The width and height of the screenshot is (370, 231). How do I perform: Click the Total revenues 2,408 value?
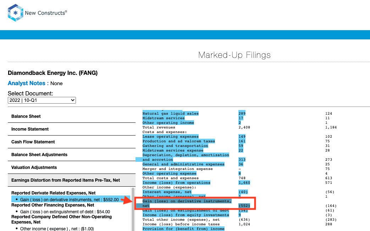tap(244, 127)
